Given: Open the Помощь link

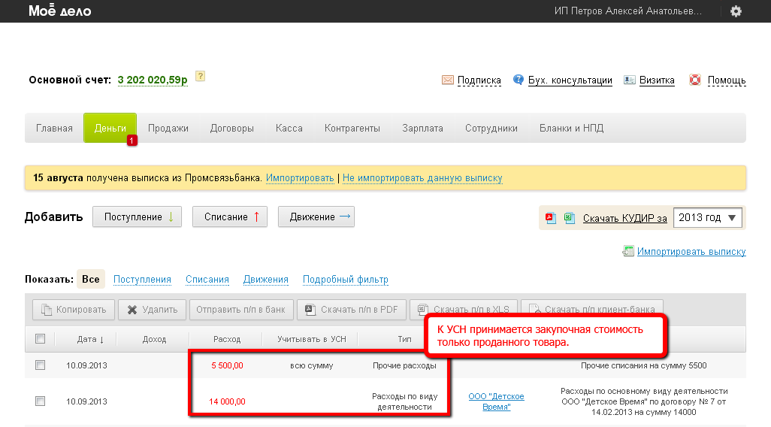Looking at the screenshot, I should 727,80.
